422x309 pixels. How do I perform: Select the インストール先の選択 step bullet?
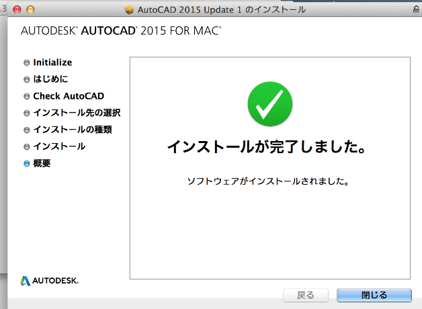(26, 113)
